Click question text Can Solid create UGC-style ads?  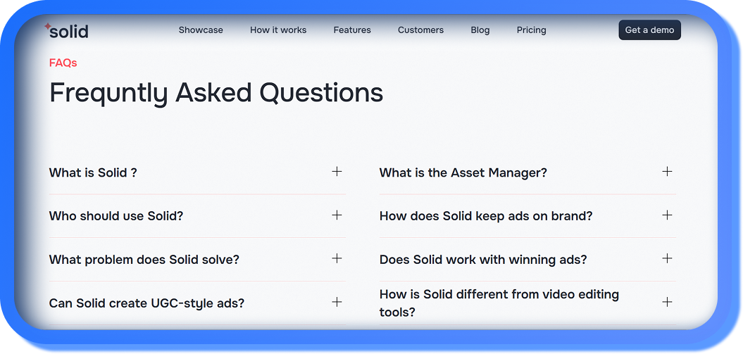pyautogui.click(x=147, y=303)
